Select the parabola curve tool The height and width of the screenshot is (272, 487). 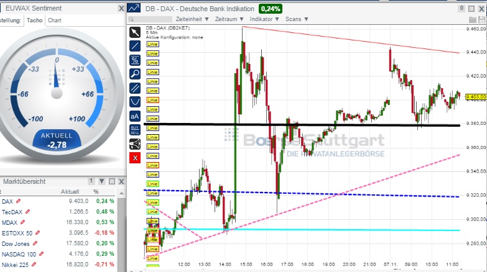[135, 102]
